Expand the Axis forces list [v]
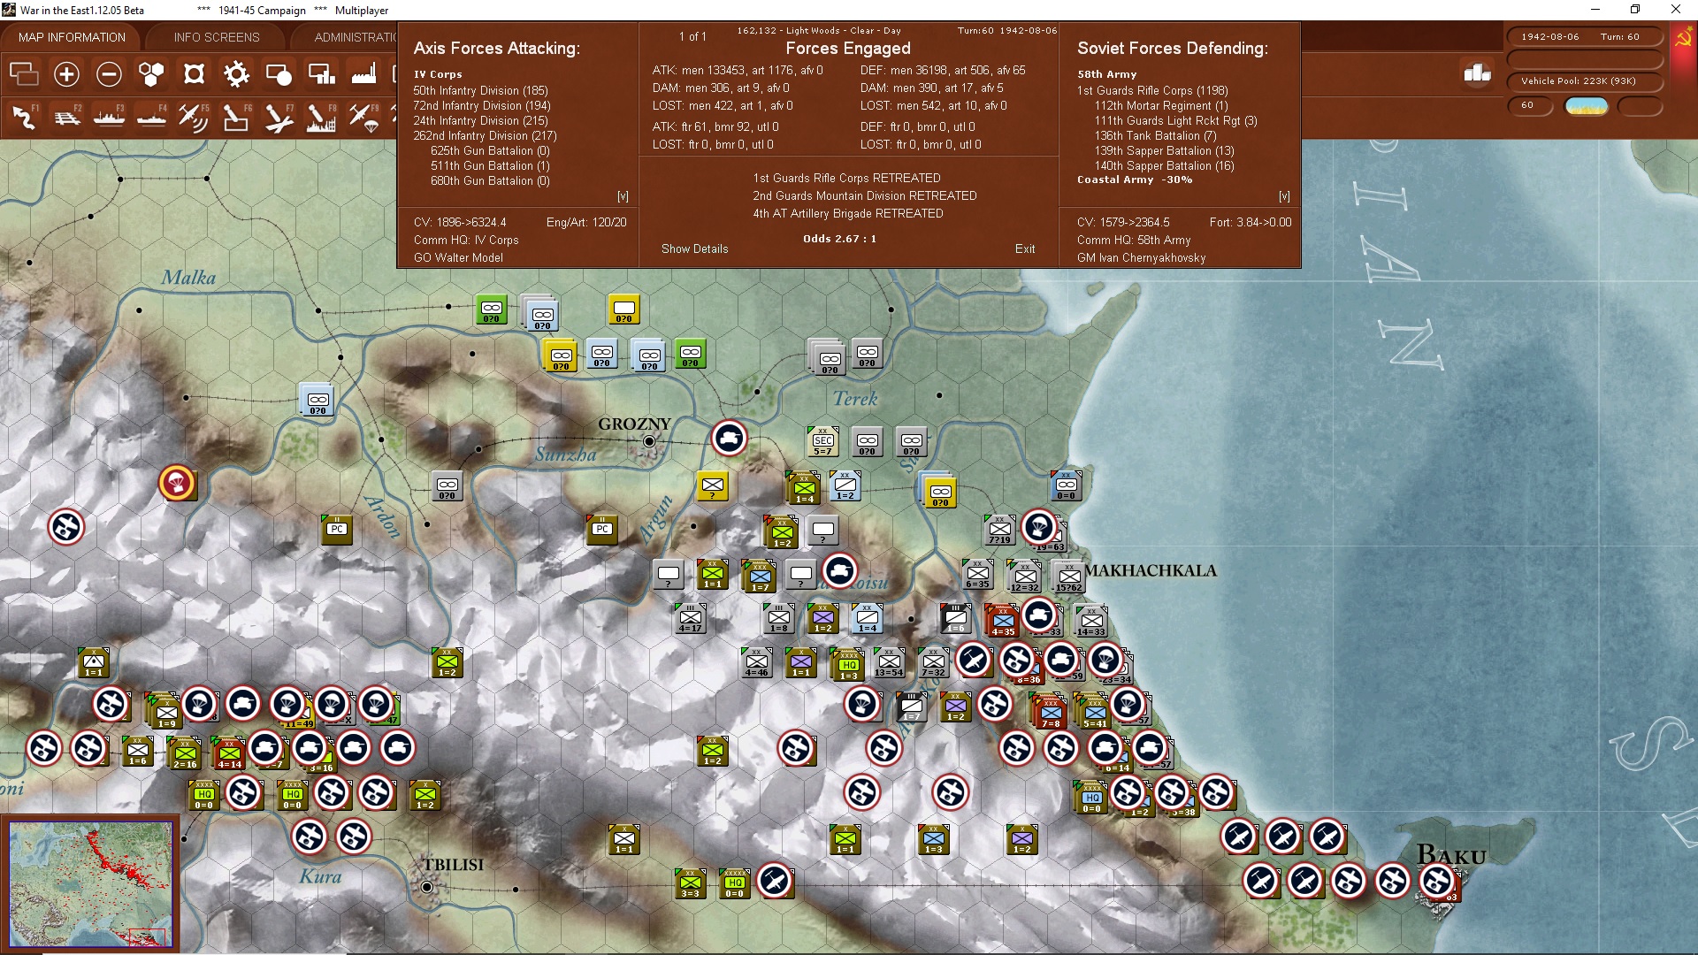 point(623,196)
